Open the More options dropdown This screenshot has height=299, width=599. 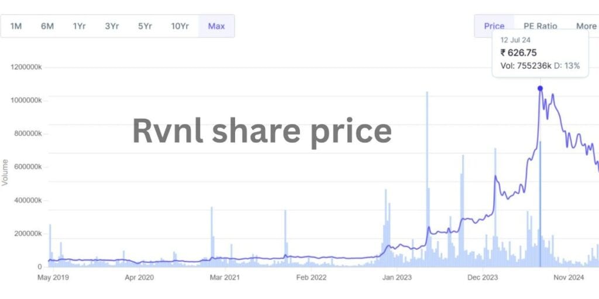click(586, 26)
